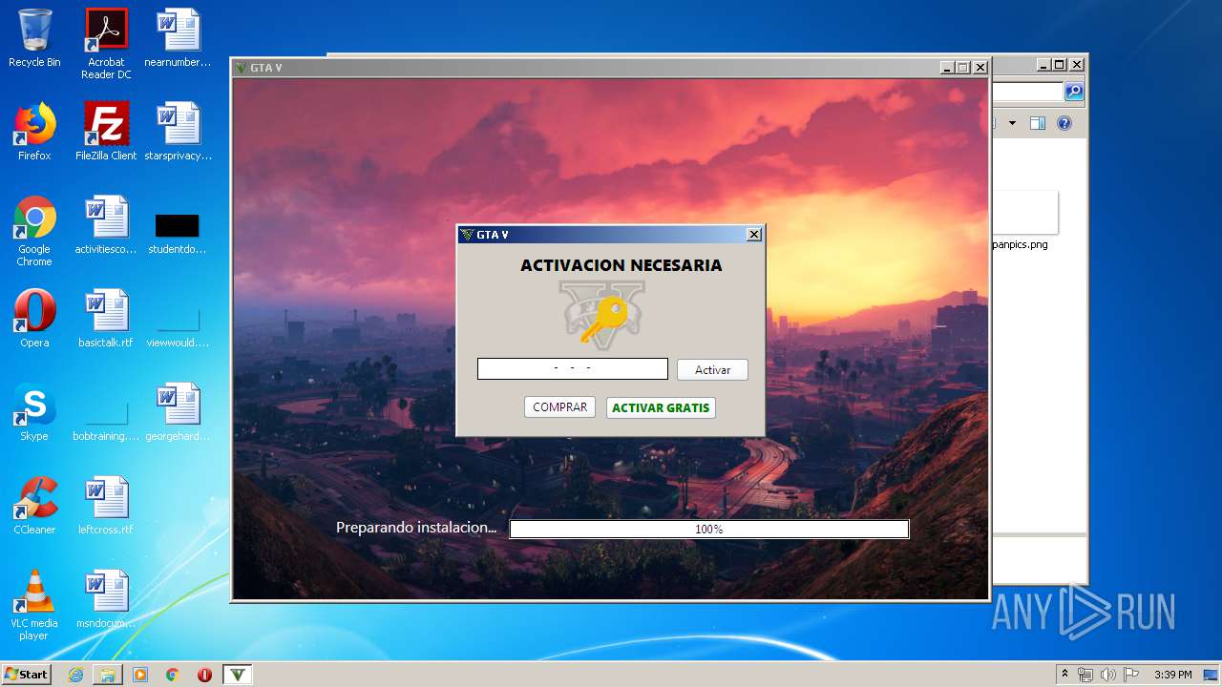Click Chrome icon in taskbar

click(173, 675)
